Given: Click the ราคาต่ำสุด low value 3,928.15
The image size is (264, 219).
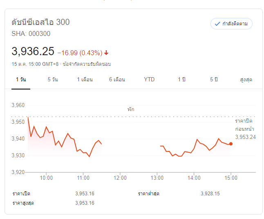Looking at the screenshot, I should [210, 193].
